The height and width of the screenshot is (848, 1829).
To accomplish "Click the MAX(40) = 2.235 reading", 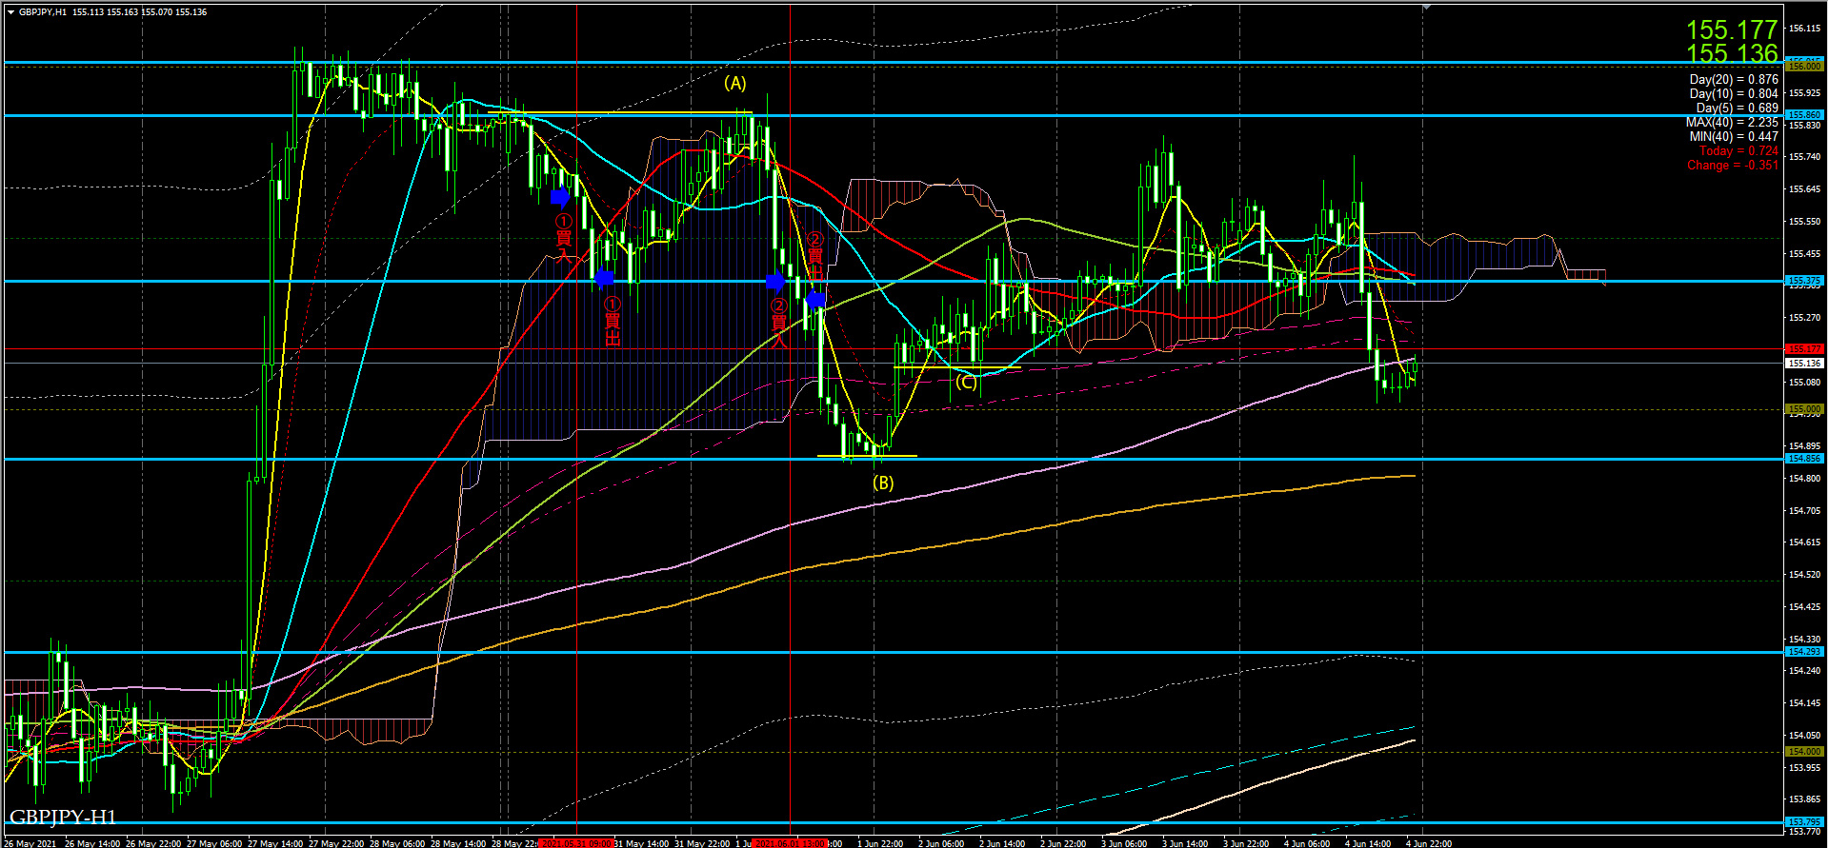I will 1732,122.
